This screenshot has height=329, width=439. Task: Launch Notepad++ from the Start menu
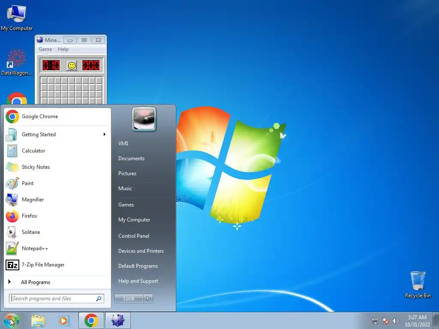click(x=57, y=248)
